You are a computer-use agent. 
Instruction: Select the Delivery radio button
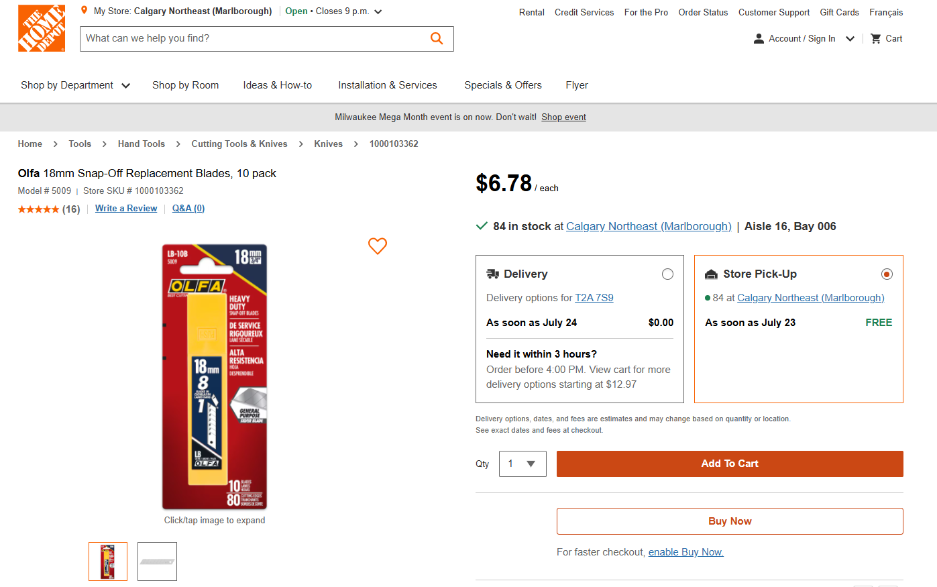coord(667,274)
